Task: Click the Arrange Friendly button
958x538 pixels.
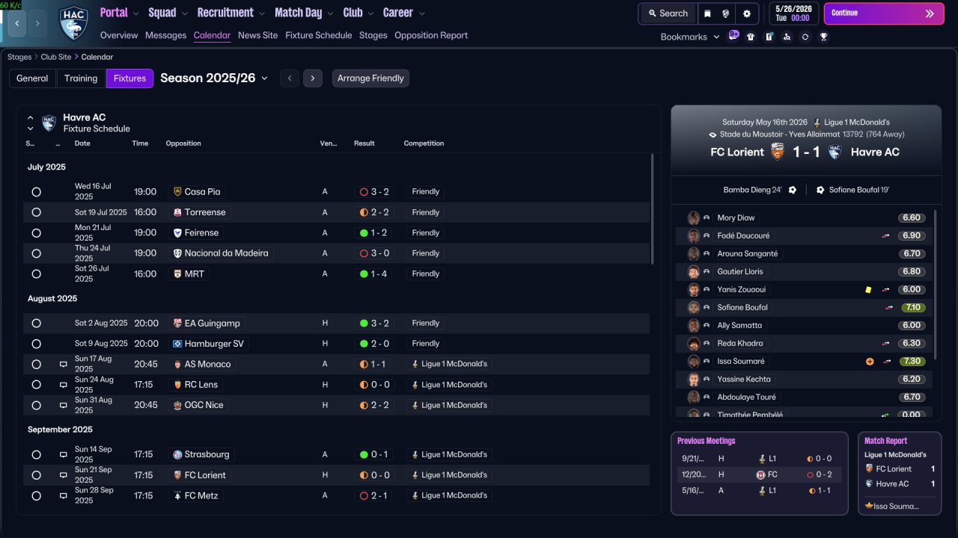Action: tap(370, 78)
